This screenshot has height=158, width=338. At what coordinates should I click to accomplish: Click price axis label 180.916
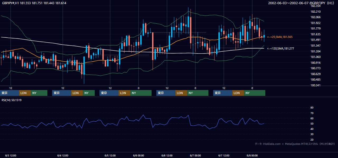[315, 63]
